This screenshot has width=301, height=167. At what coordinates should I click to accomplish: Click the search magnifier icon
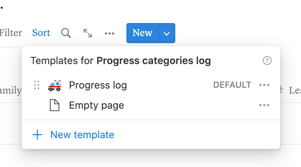pyautogui.click(x=66, y=33)
